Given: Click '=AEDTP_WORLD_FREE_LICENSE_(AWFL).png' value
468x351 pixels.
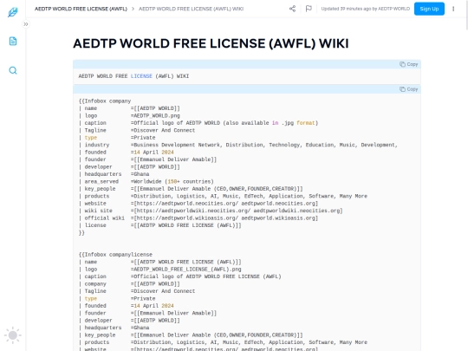Looking at the screenshot, I should click(186, 270).
